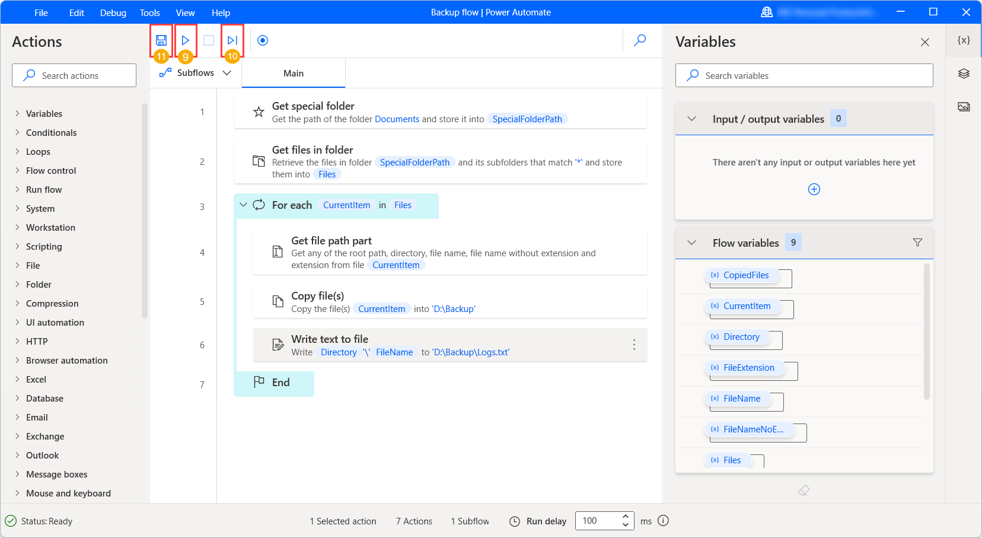
Task: Expand the Excel actions group
Action: pos(36,379)
